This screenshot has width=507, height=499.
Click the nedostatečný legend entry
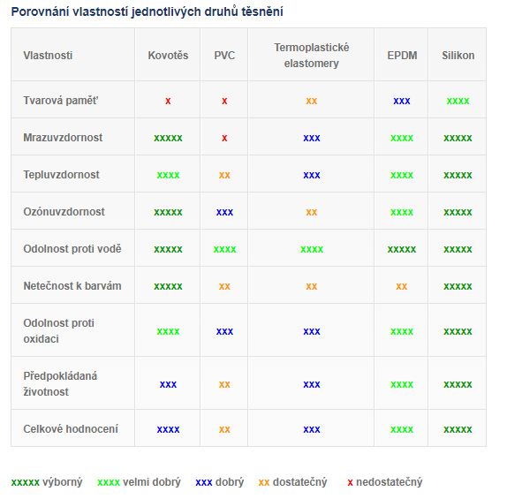click(x=385, y=482)
